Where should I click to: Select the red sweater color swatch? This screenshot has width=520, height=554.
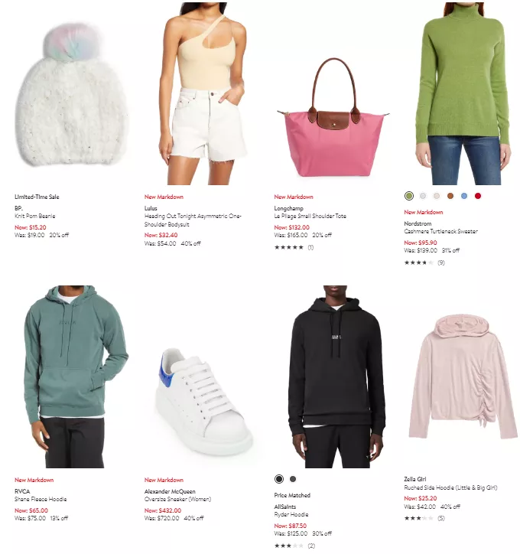(x=478, y=196)
